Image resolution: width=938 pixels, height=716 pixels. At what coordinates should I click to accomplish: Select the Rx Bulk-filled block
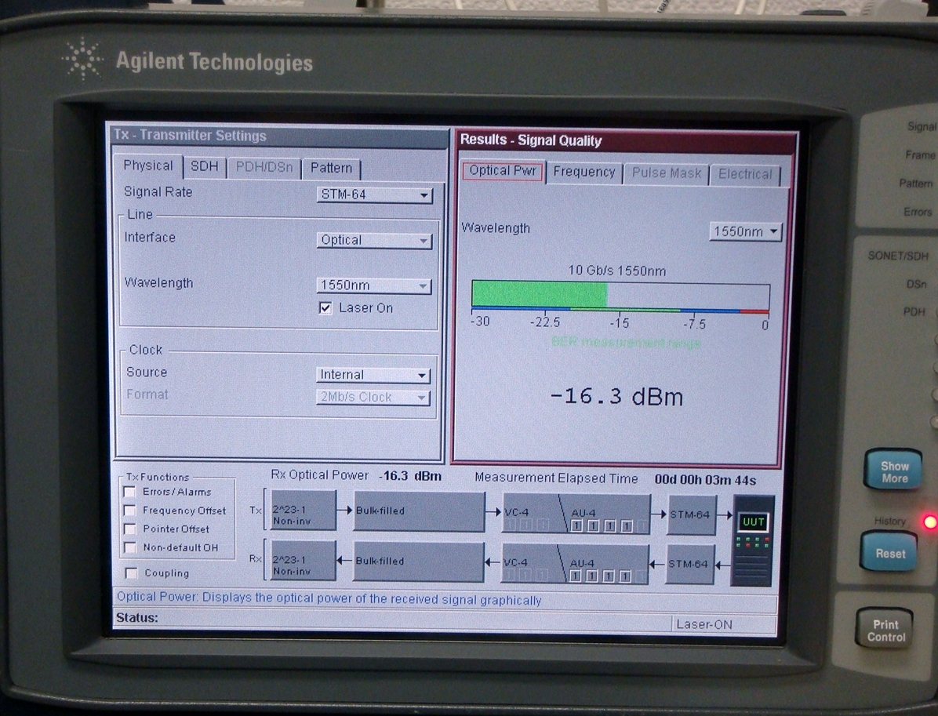click(x=419, y=562)
